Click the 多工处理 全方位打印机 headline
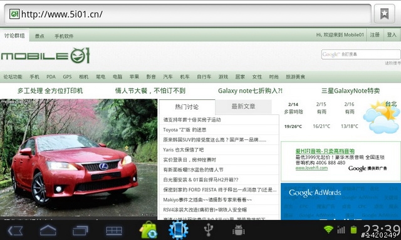Image resolution: width=401 pixels, height=240 pixels. [x=50, y=91]
